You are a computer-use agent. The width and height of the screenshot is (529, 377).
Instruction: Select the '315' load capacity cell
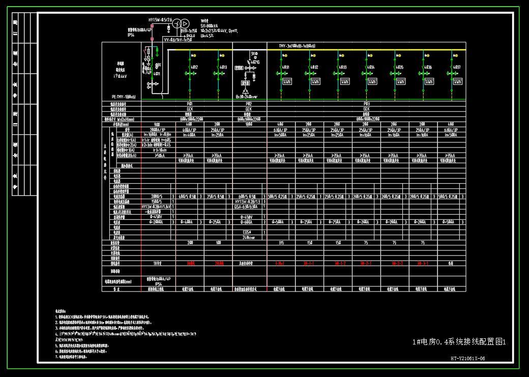(x=281, y=243)
